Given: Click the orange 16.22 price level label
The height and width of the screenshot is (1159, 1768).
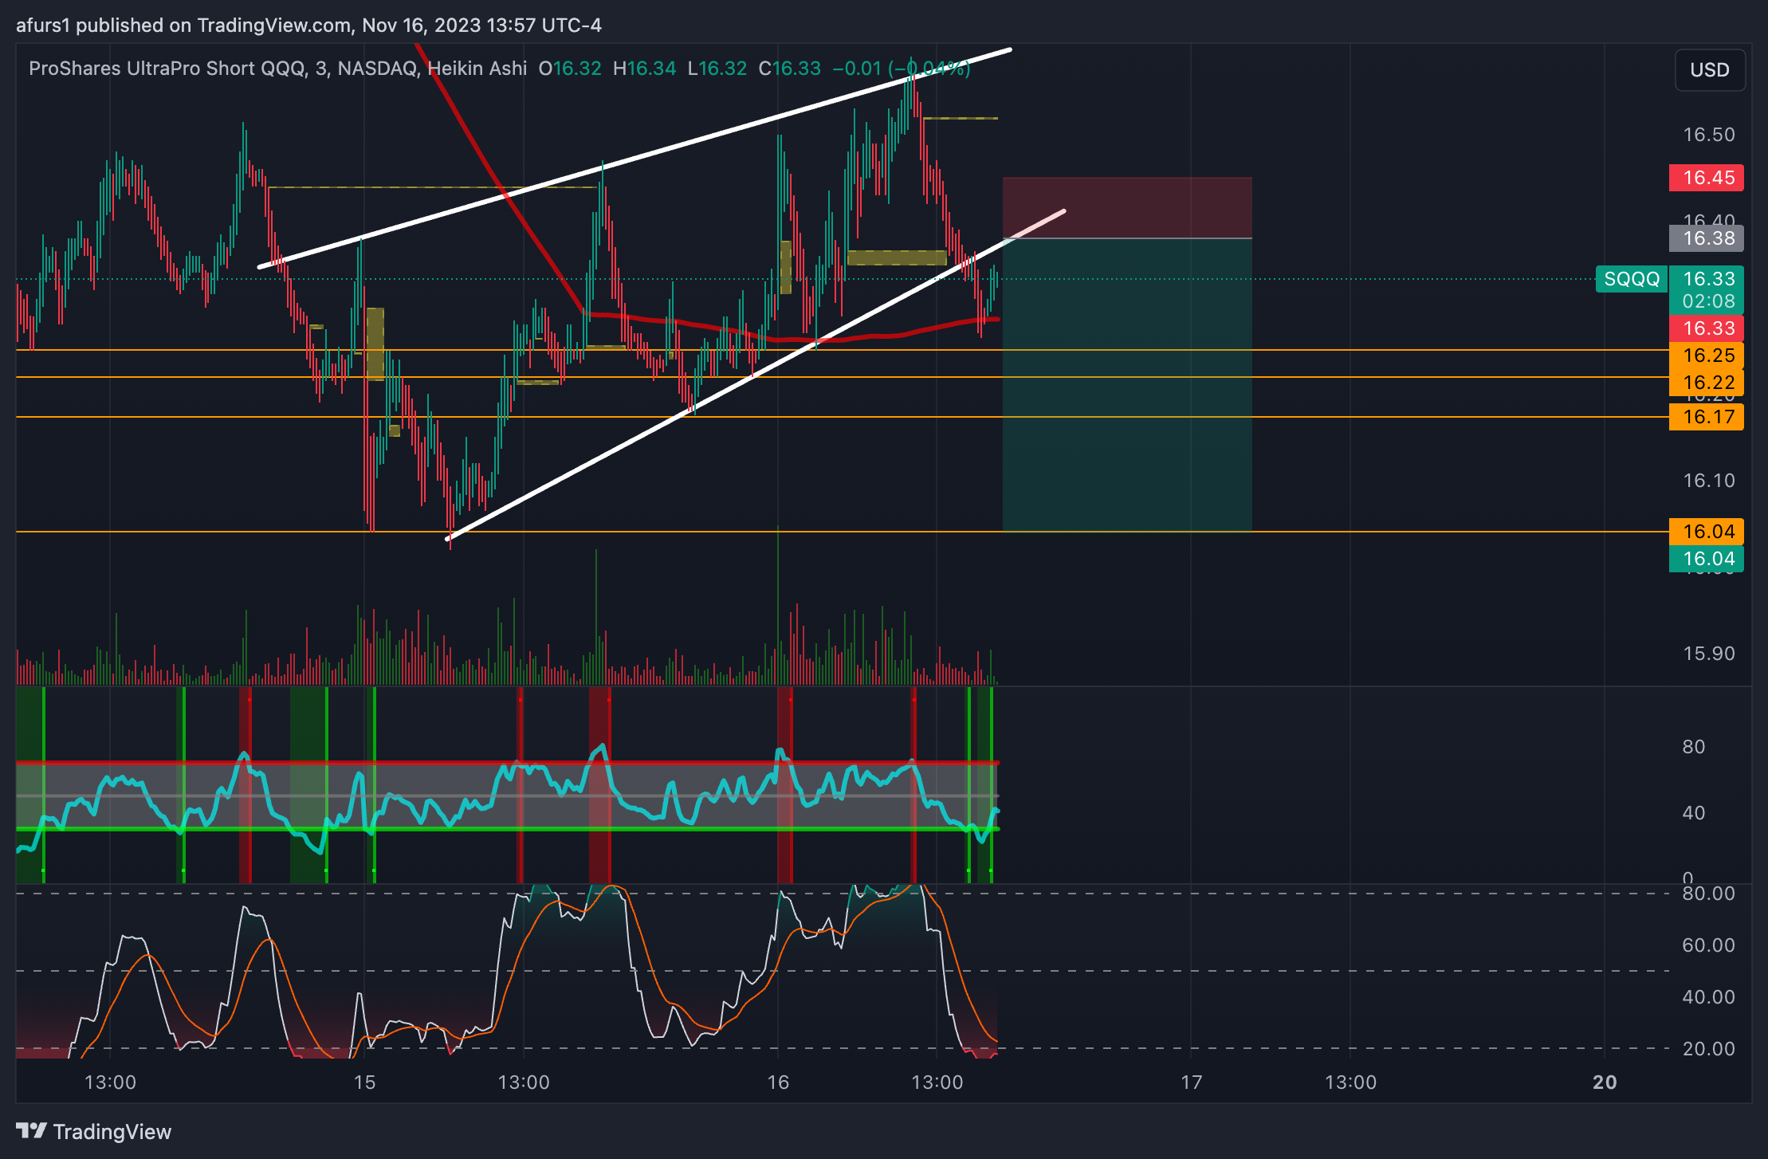Looking at the screenshot, I should click(1707, 383).
